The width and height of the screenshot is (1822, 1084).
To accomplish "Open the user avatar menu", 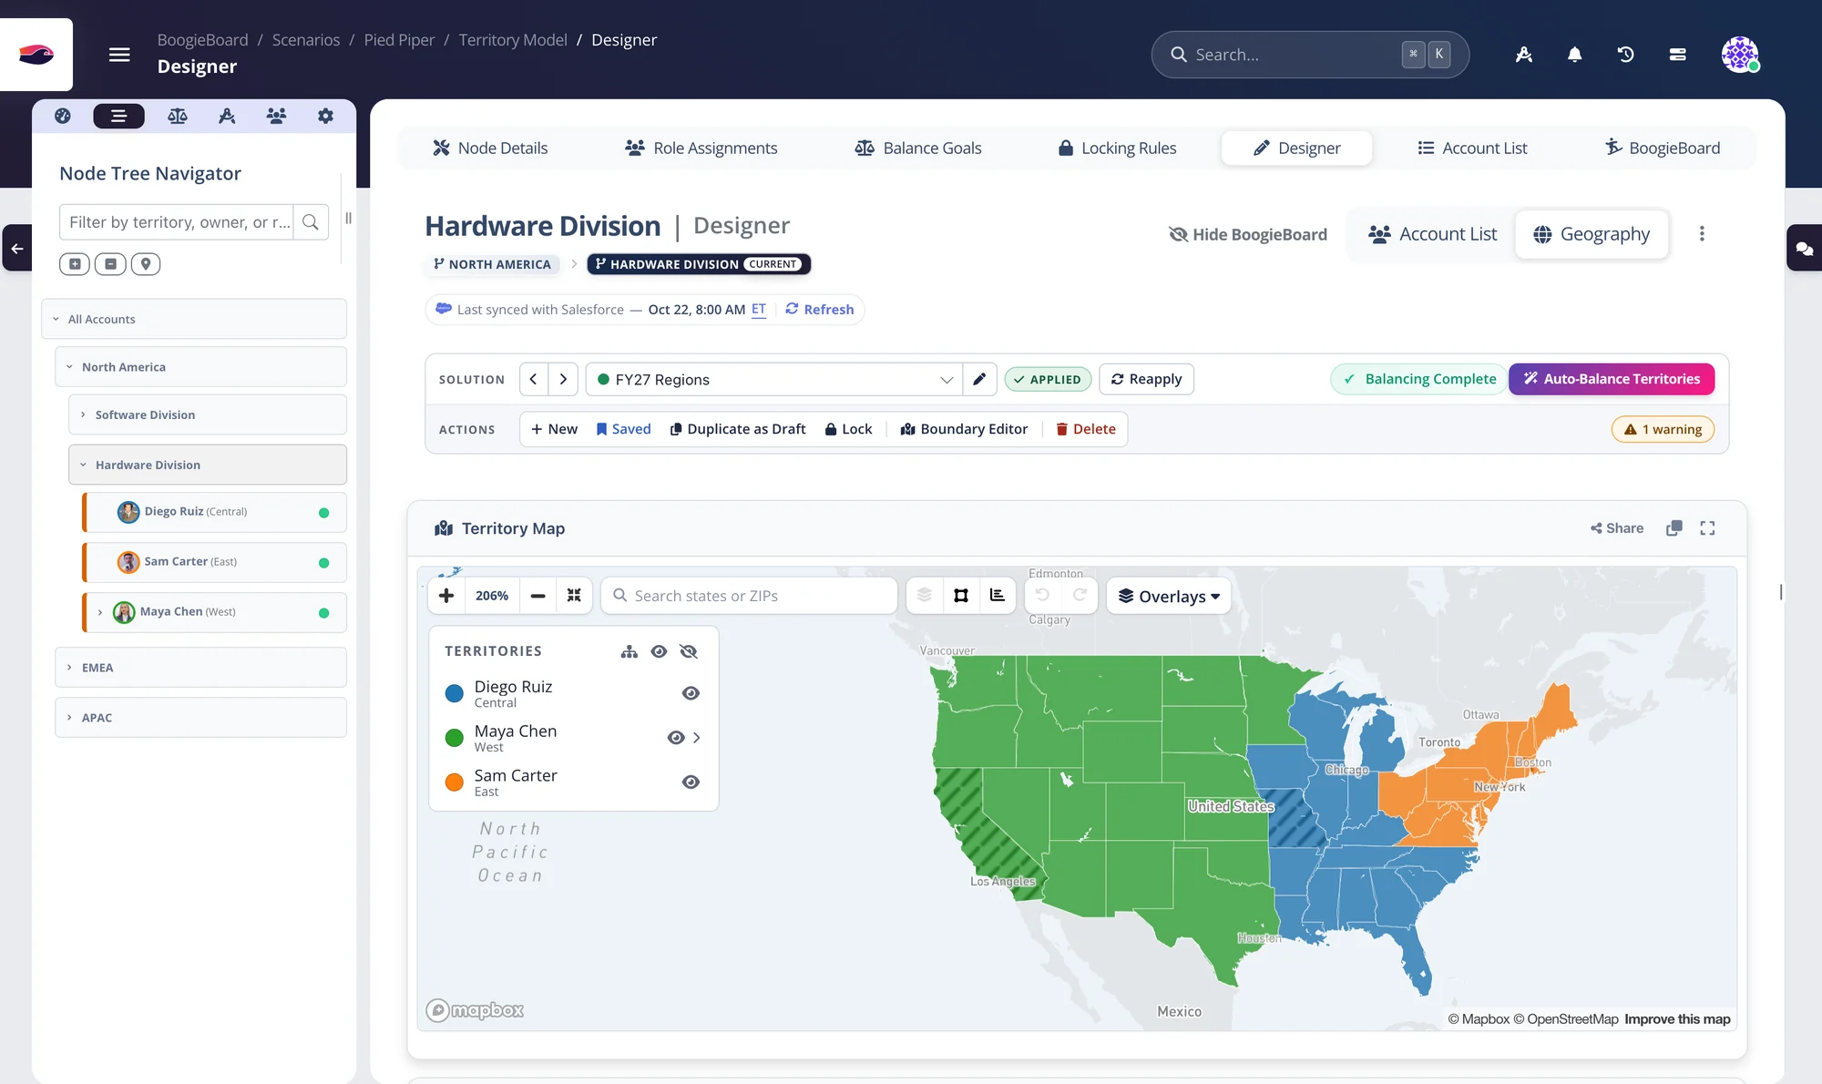I will point(1740,55).
